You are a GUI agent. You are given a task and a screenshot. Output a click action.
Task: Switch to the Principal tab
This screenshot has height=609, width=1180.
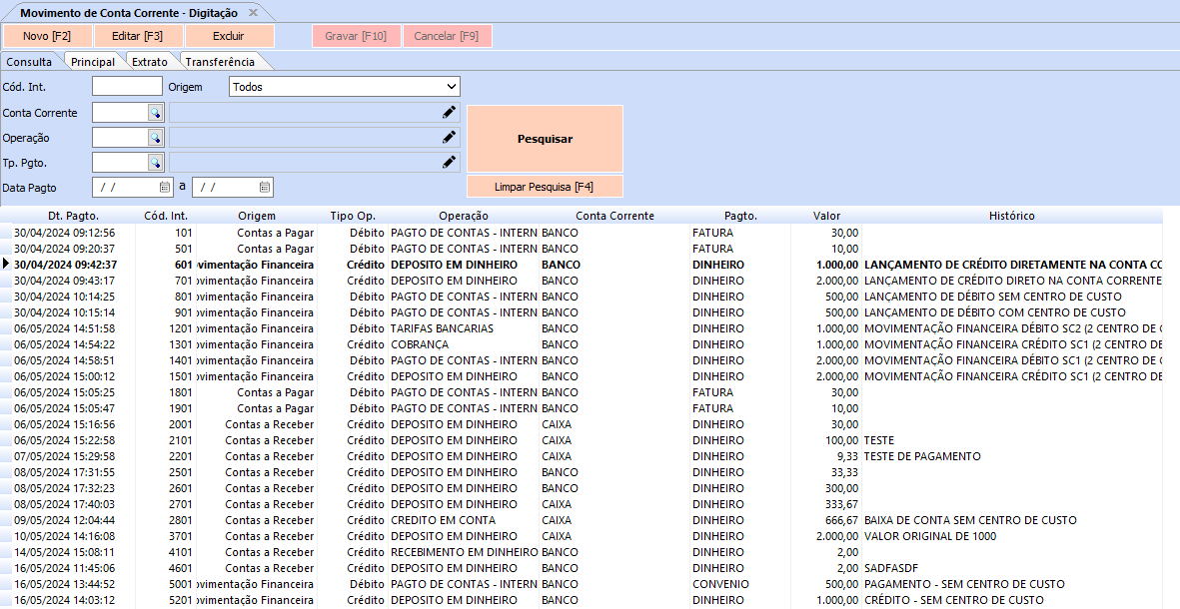click(93, 62)
